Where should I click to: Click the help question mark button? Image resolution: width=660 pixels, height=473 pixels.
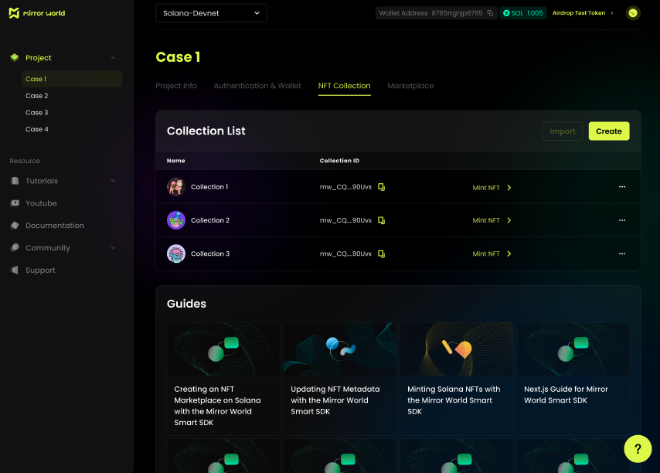tap(638, 448)
